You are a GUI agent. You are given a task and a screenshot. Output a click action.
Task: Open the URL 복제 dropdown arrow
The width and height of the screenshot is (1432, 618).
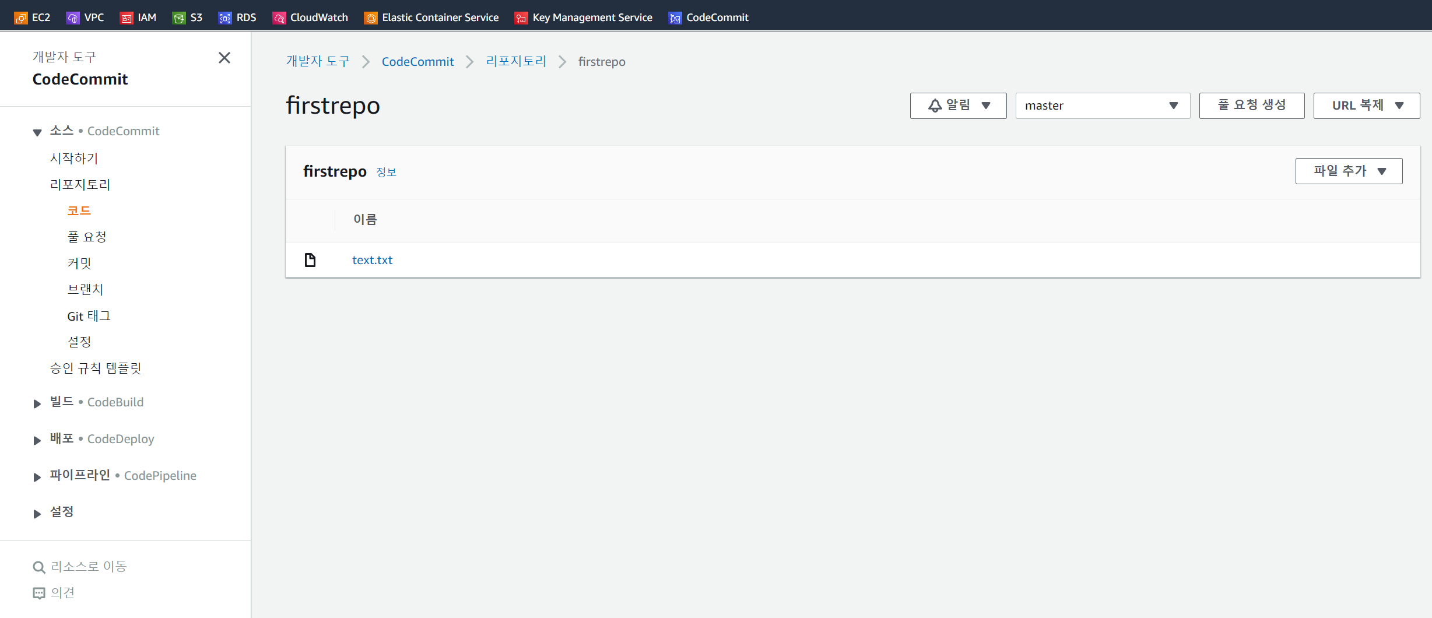point(1399,106)
